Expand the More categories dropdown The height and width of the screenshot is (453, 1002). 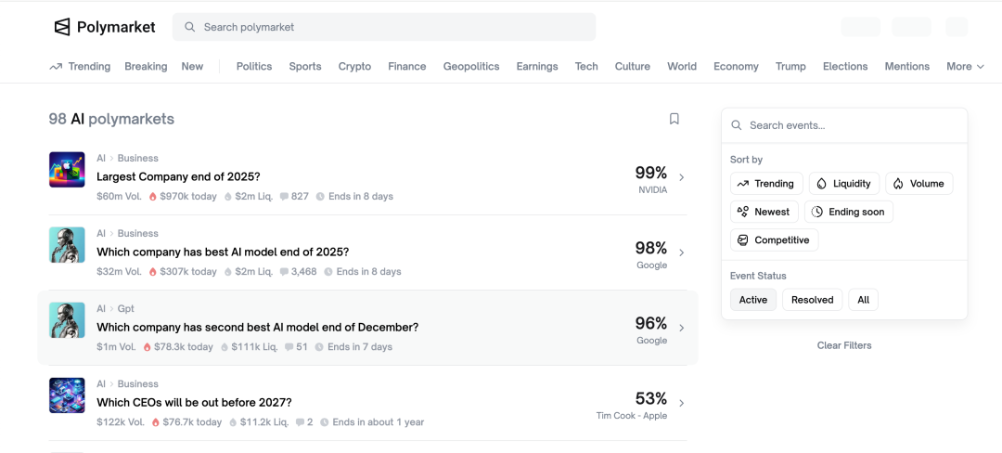[x=965, y=67]
